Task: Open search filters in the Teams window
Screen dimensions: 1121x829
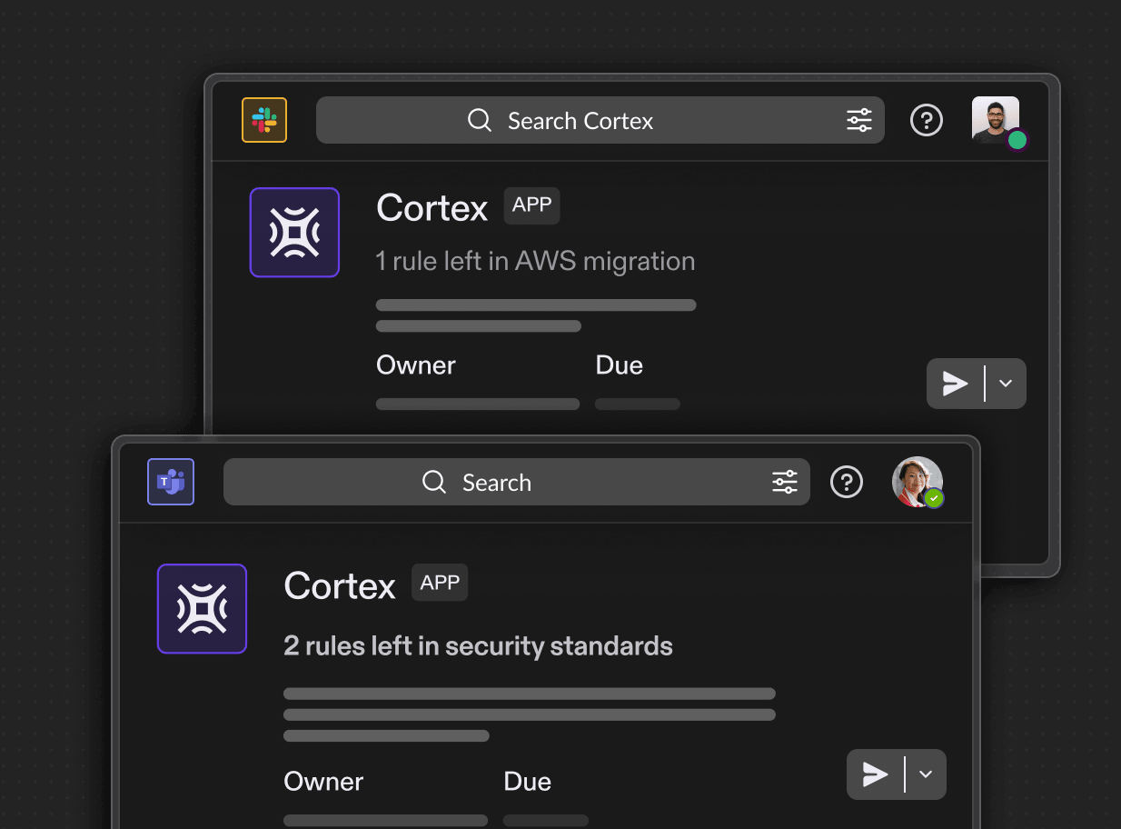Action: (784, 482)
